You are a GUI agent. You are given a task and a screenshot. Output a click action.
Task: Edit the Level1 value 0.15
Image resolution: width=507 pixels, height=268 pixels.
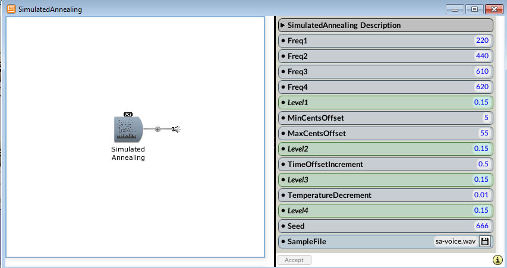pos(481,102)
